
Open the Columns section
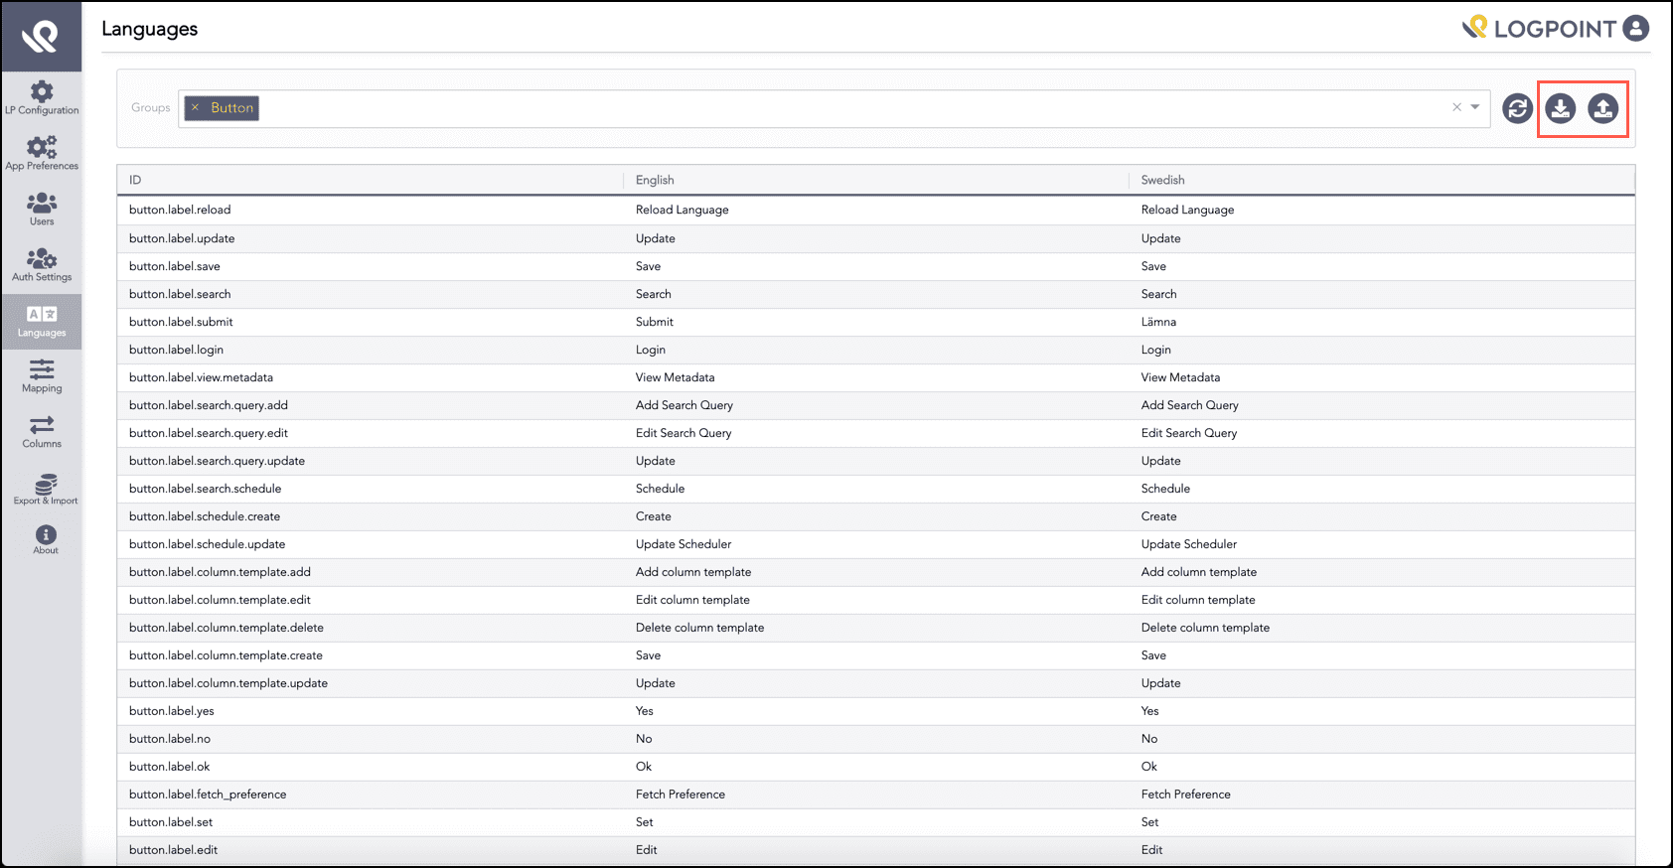(x=42, y=431)
